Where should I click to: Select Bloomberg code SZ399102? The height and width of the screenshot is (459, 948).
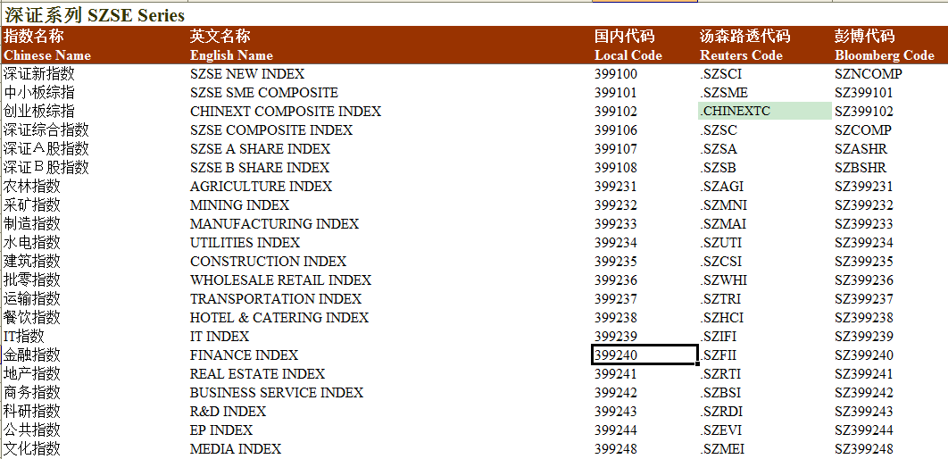864,112
